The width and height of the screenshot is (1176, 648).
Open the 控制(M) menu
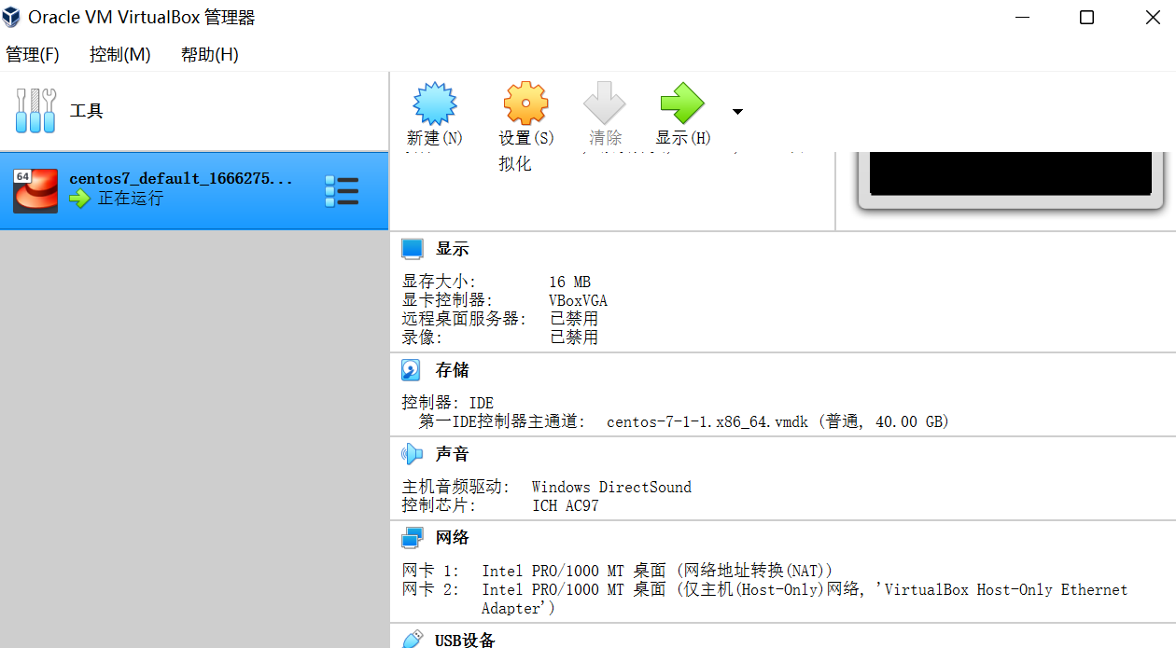pos(120,55)
